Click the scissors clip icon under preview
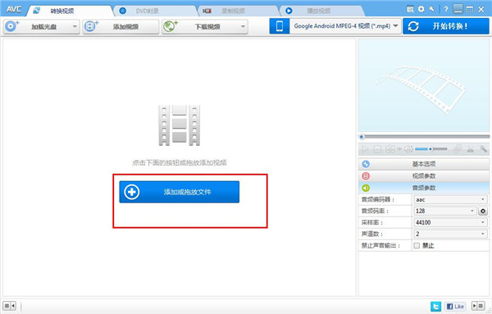Image resolution: width=492 pixels, height=314 pixels. pyautogui.click(x=470, y=149)
